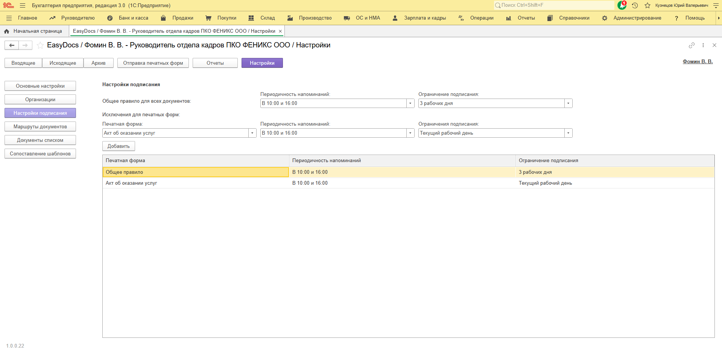
Task: Click the copy link icon
Action: [692, 45]
